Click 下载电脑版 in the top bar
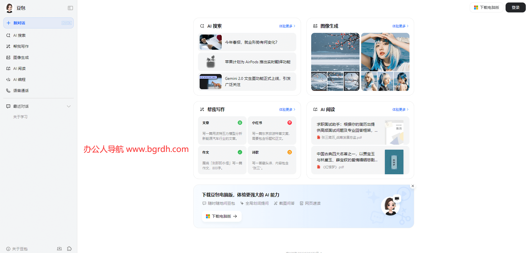 487,7
